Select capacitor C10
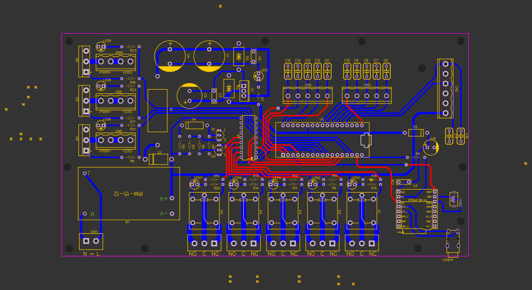 coord(347,71)
